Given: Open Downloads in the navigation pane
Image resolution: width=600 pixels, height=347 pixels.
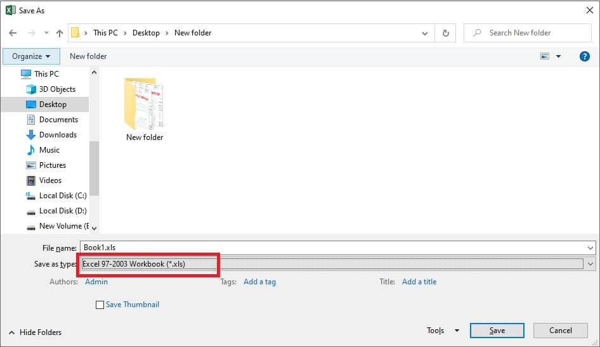Looking at the screenshot, I should [57, 135].
